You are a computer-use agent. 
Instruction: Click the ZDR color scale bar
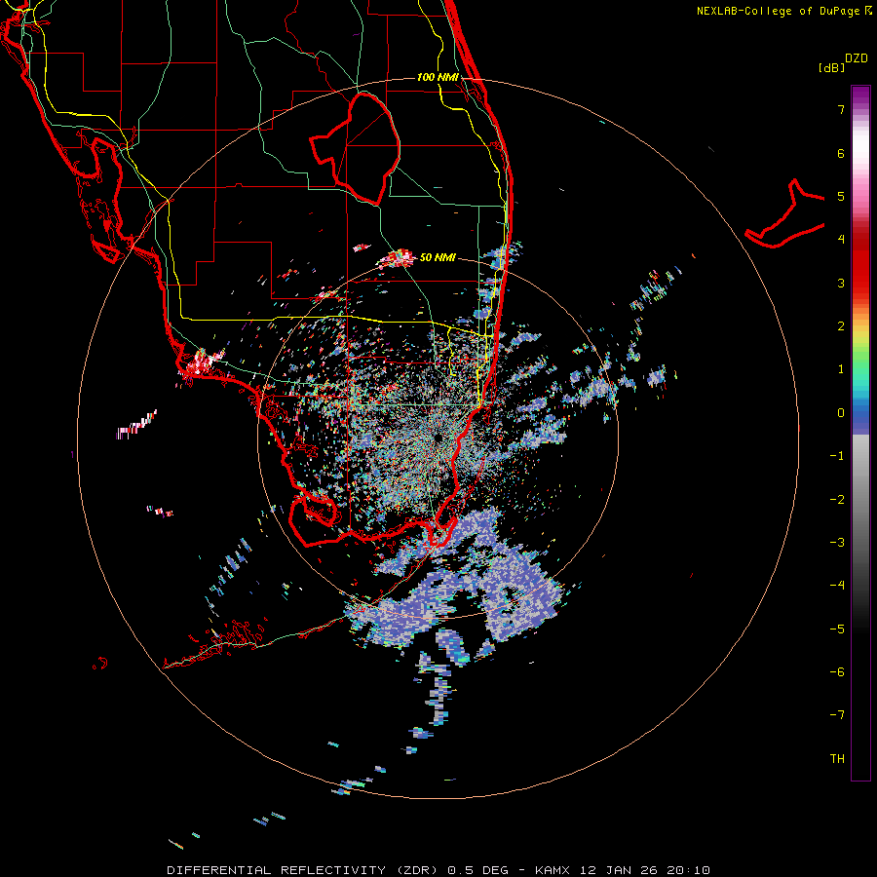point(860,433)
